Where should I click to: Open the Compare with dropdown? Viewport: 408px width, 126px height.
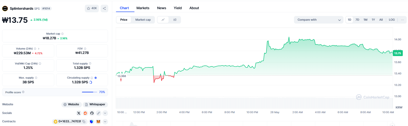[x=319, y=20]
